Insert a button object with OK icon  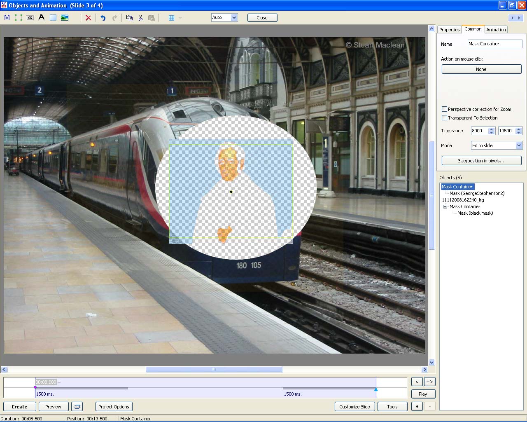point(30,18)
